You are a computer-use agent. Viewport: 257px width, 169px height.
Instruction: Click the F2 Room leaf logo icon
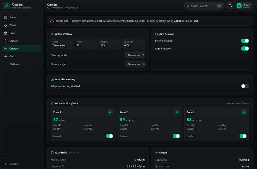[6, 6]
